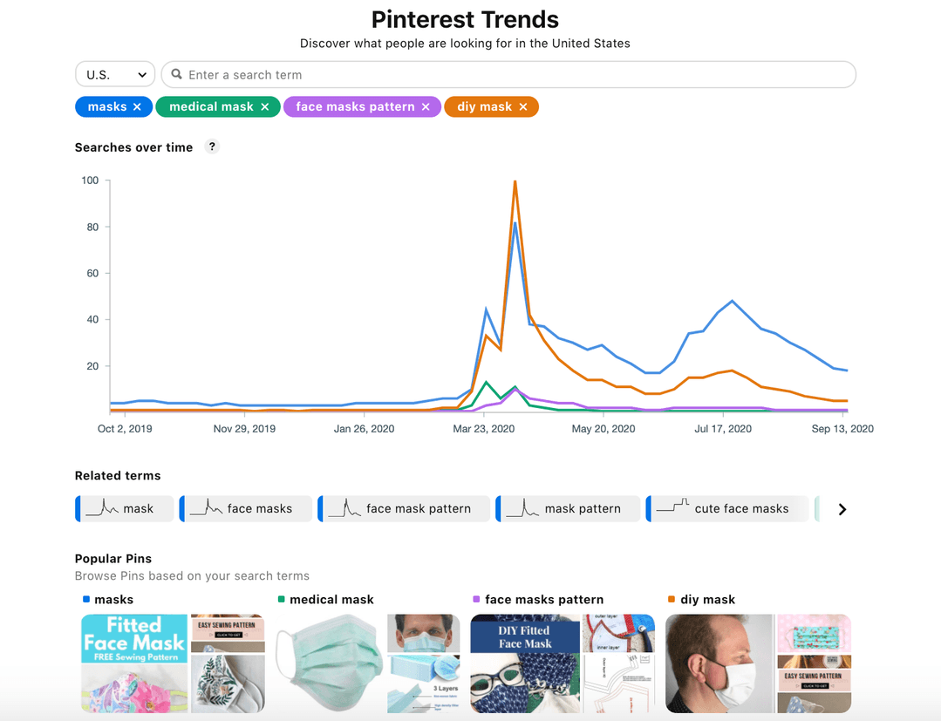Click the orange diy mask peak point
The height and width of the screenshot is (721, 941).
tap(515, 181)
